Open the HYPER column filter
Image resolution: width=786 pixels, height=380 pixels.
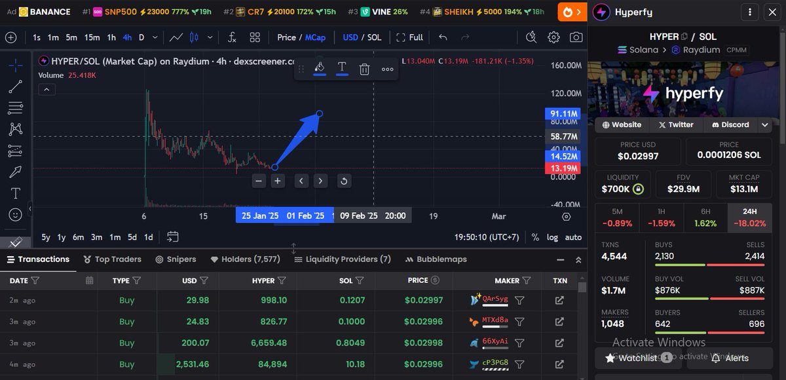(282, 280)
